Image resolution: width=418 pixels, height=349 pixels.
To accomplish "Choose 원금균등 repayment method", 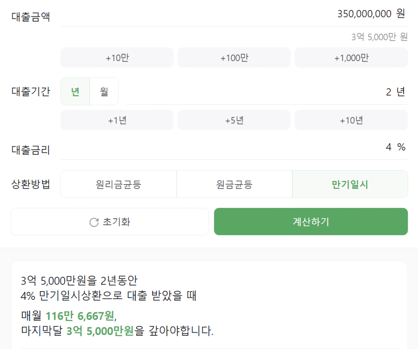I will coord(234,184).
